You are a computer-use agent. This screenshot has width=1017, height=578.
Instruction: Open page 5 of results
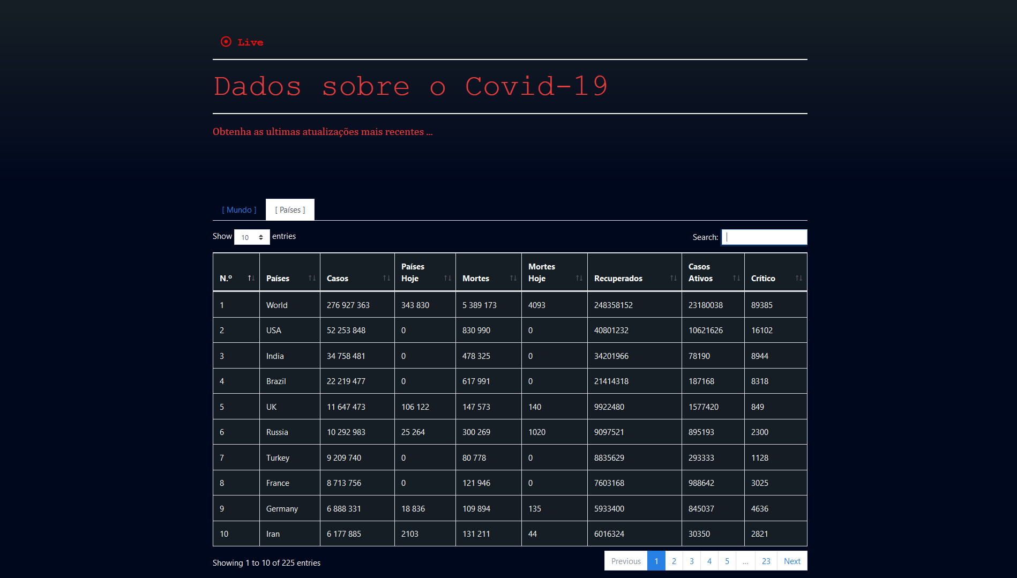(x=727, y=561)
